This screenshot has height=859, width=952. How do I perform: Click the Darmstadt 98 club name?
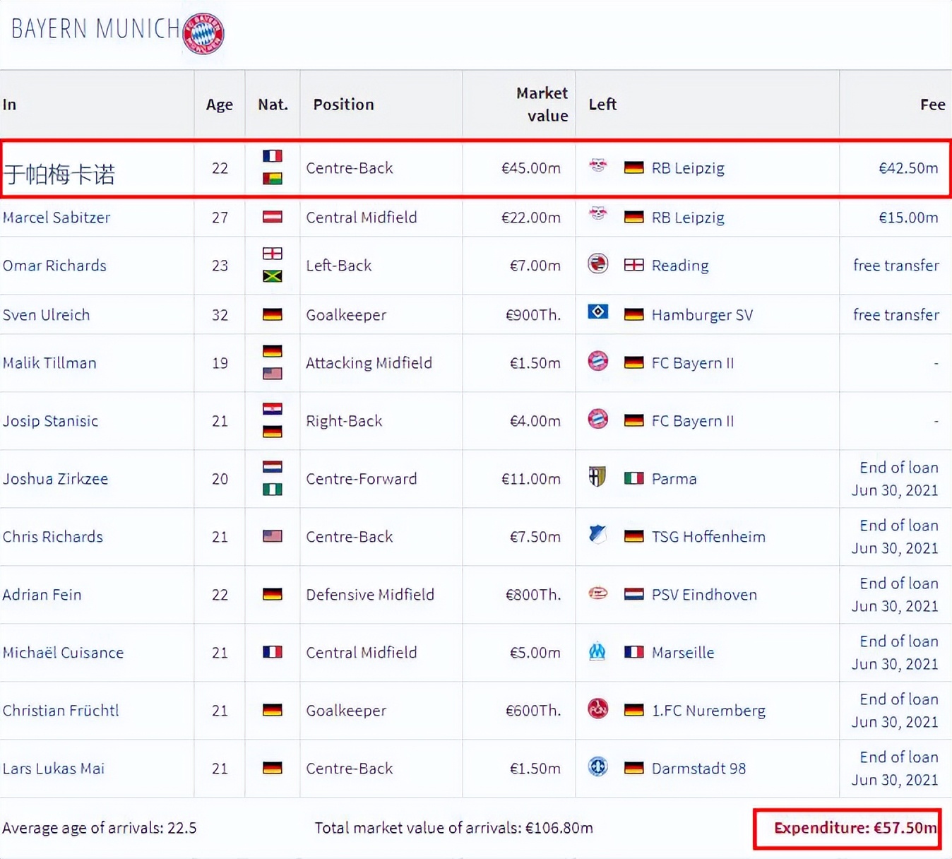coord(698,769)
